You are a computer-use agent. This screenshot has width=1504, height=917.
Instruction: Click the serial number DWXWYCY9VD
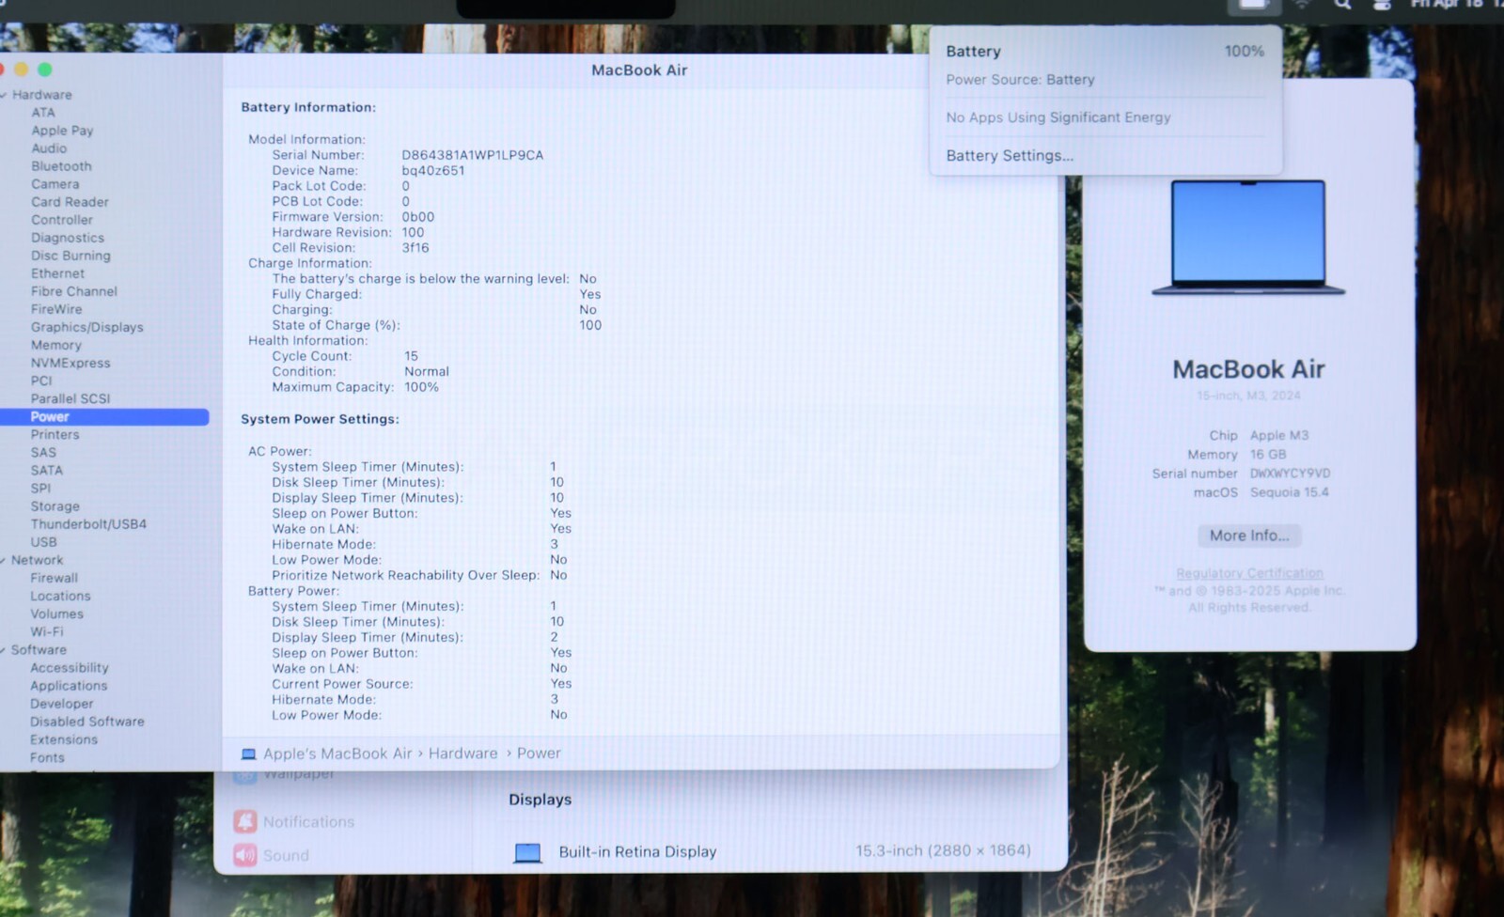click(x=1290, y=474)
